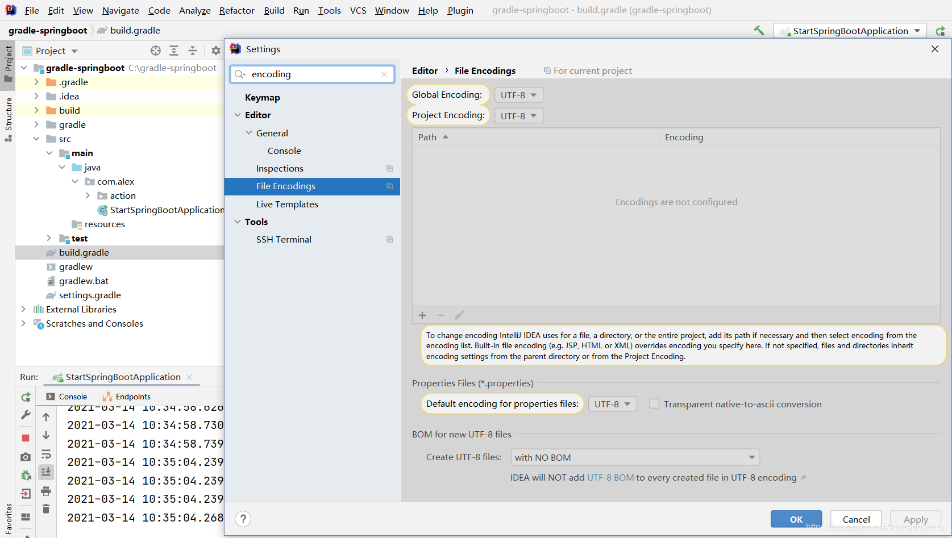This screenshot has width=952, height=538.
Task: Click the camera thread dump icon
Action: pos(26,457)
